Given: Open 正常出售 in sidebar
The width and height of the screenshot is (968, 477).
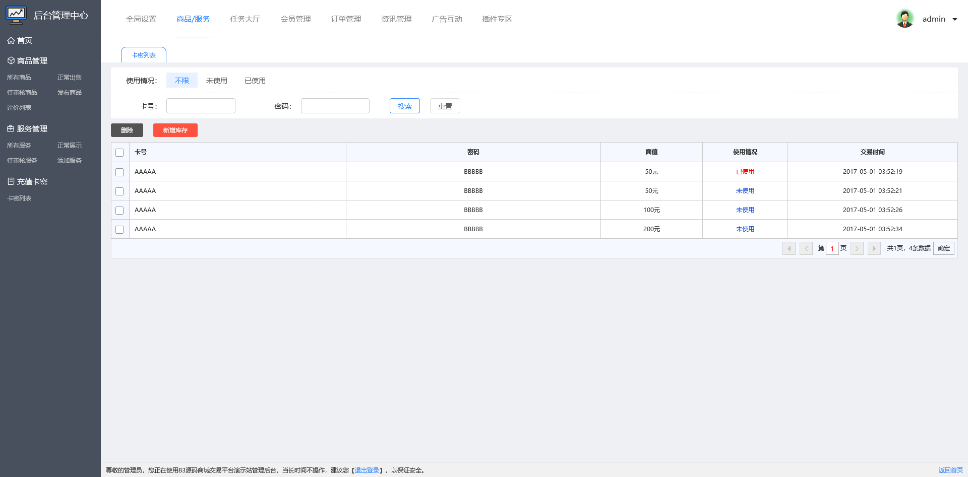Looking at the screenshot, I should click(70, 78).
